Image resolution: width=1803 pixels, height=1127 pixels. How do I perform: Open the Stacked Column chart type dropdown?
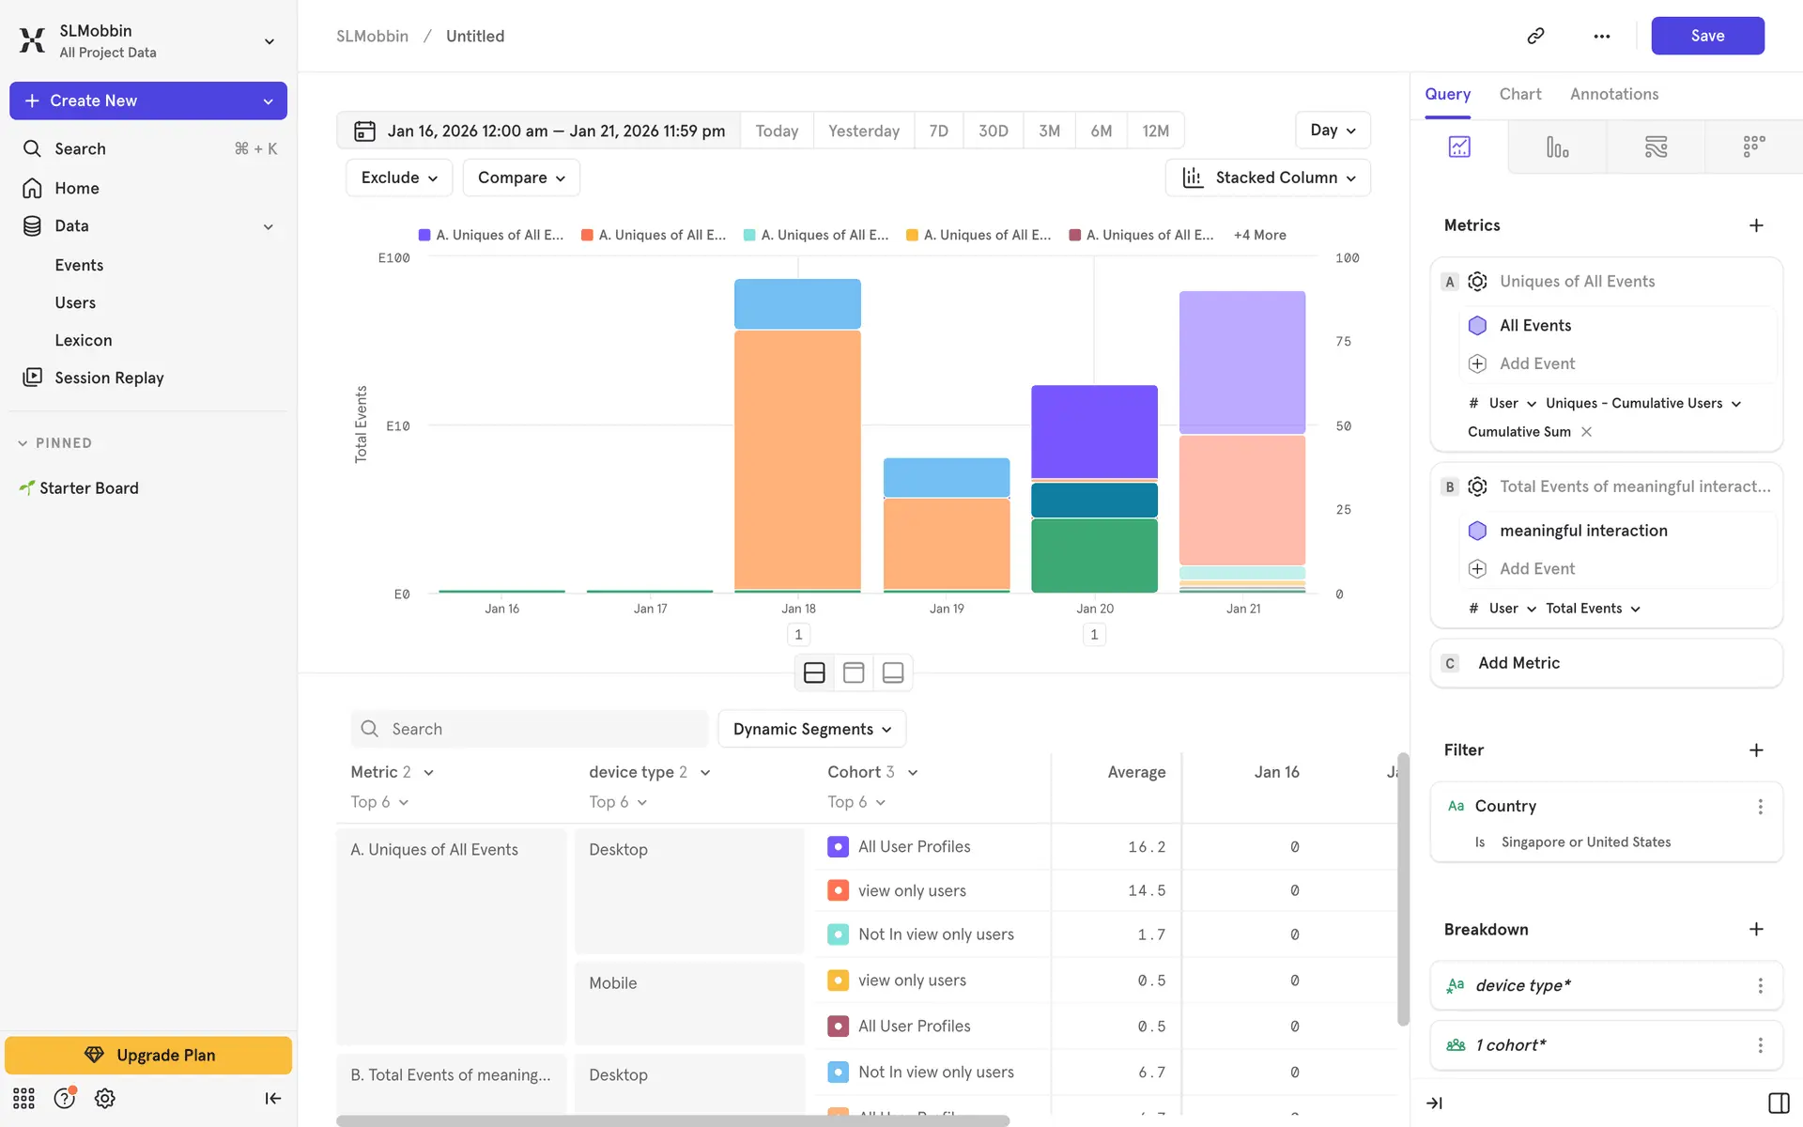pyautogui.click(x=1268, y=178)
